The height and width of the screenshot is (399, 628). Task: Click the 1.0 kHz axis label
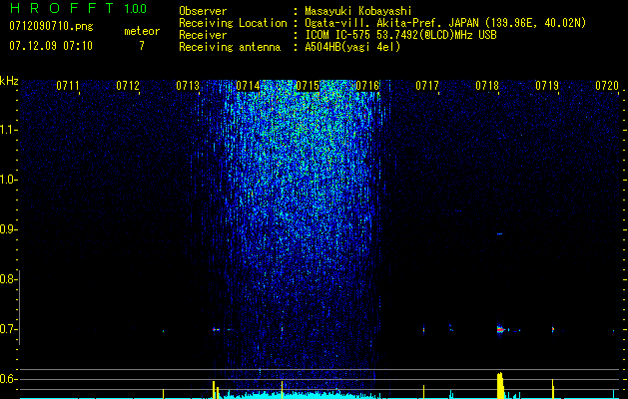pos(8,180)
